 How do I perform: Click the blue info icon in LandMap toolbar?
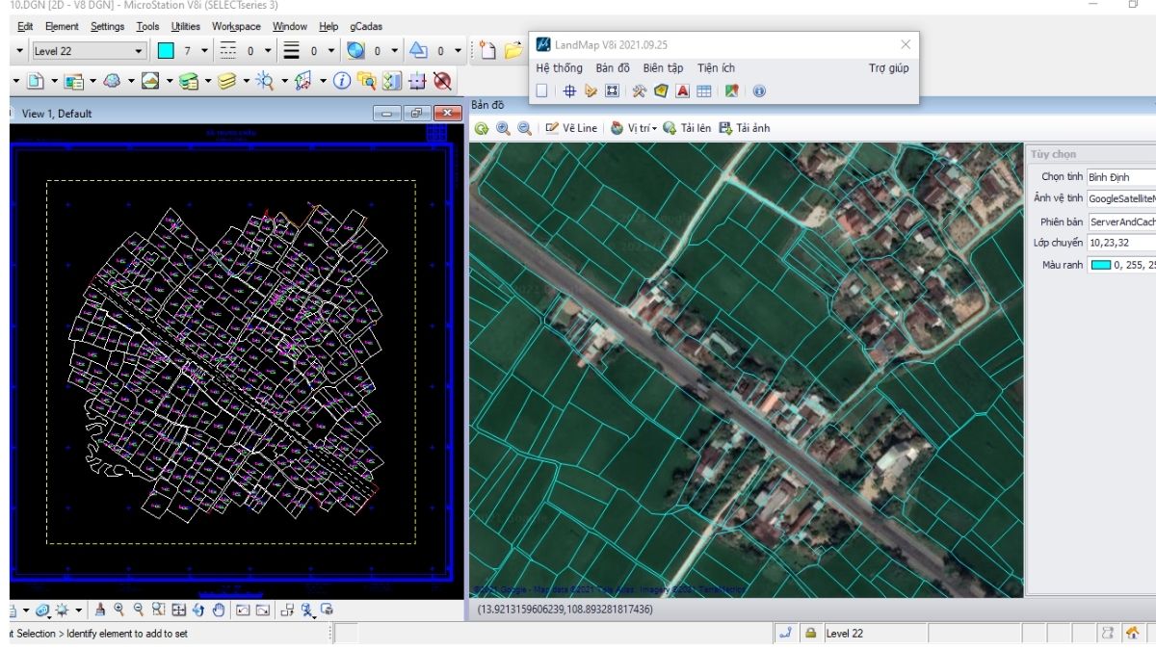coord(758,91)
